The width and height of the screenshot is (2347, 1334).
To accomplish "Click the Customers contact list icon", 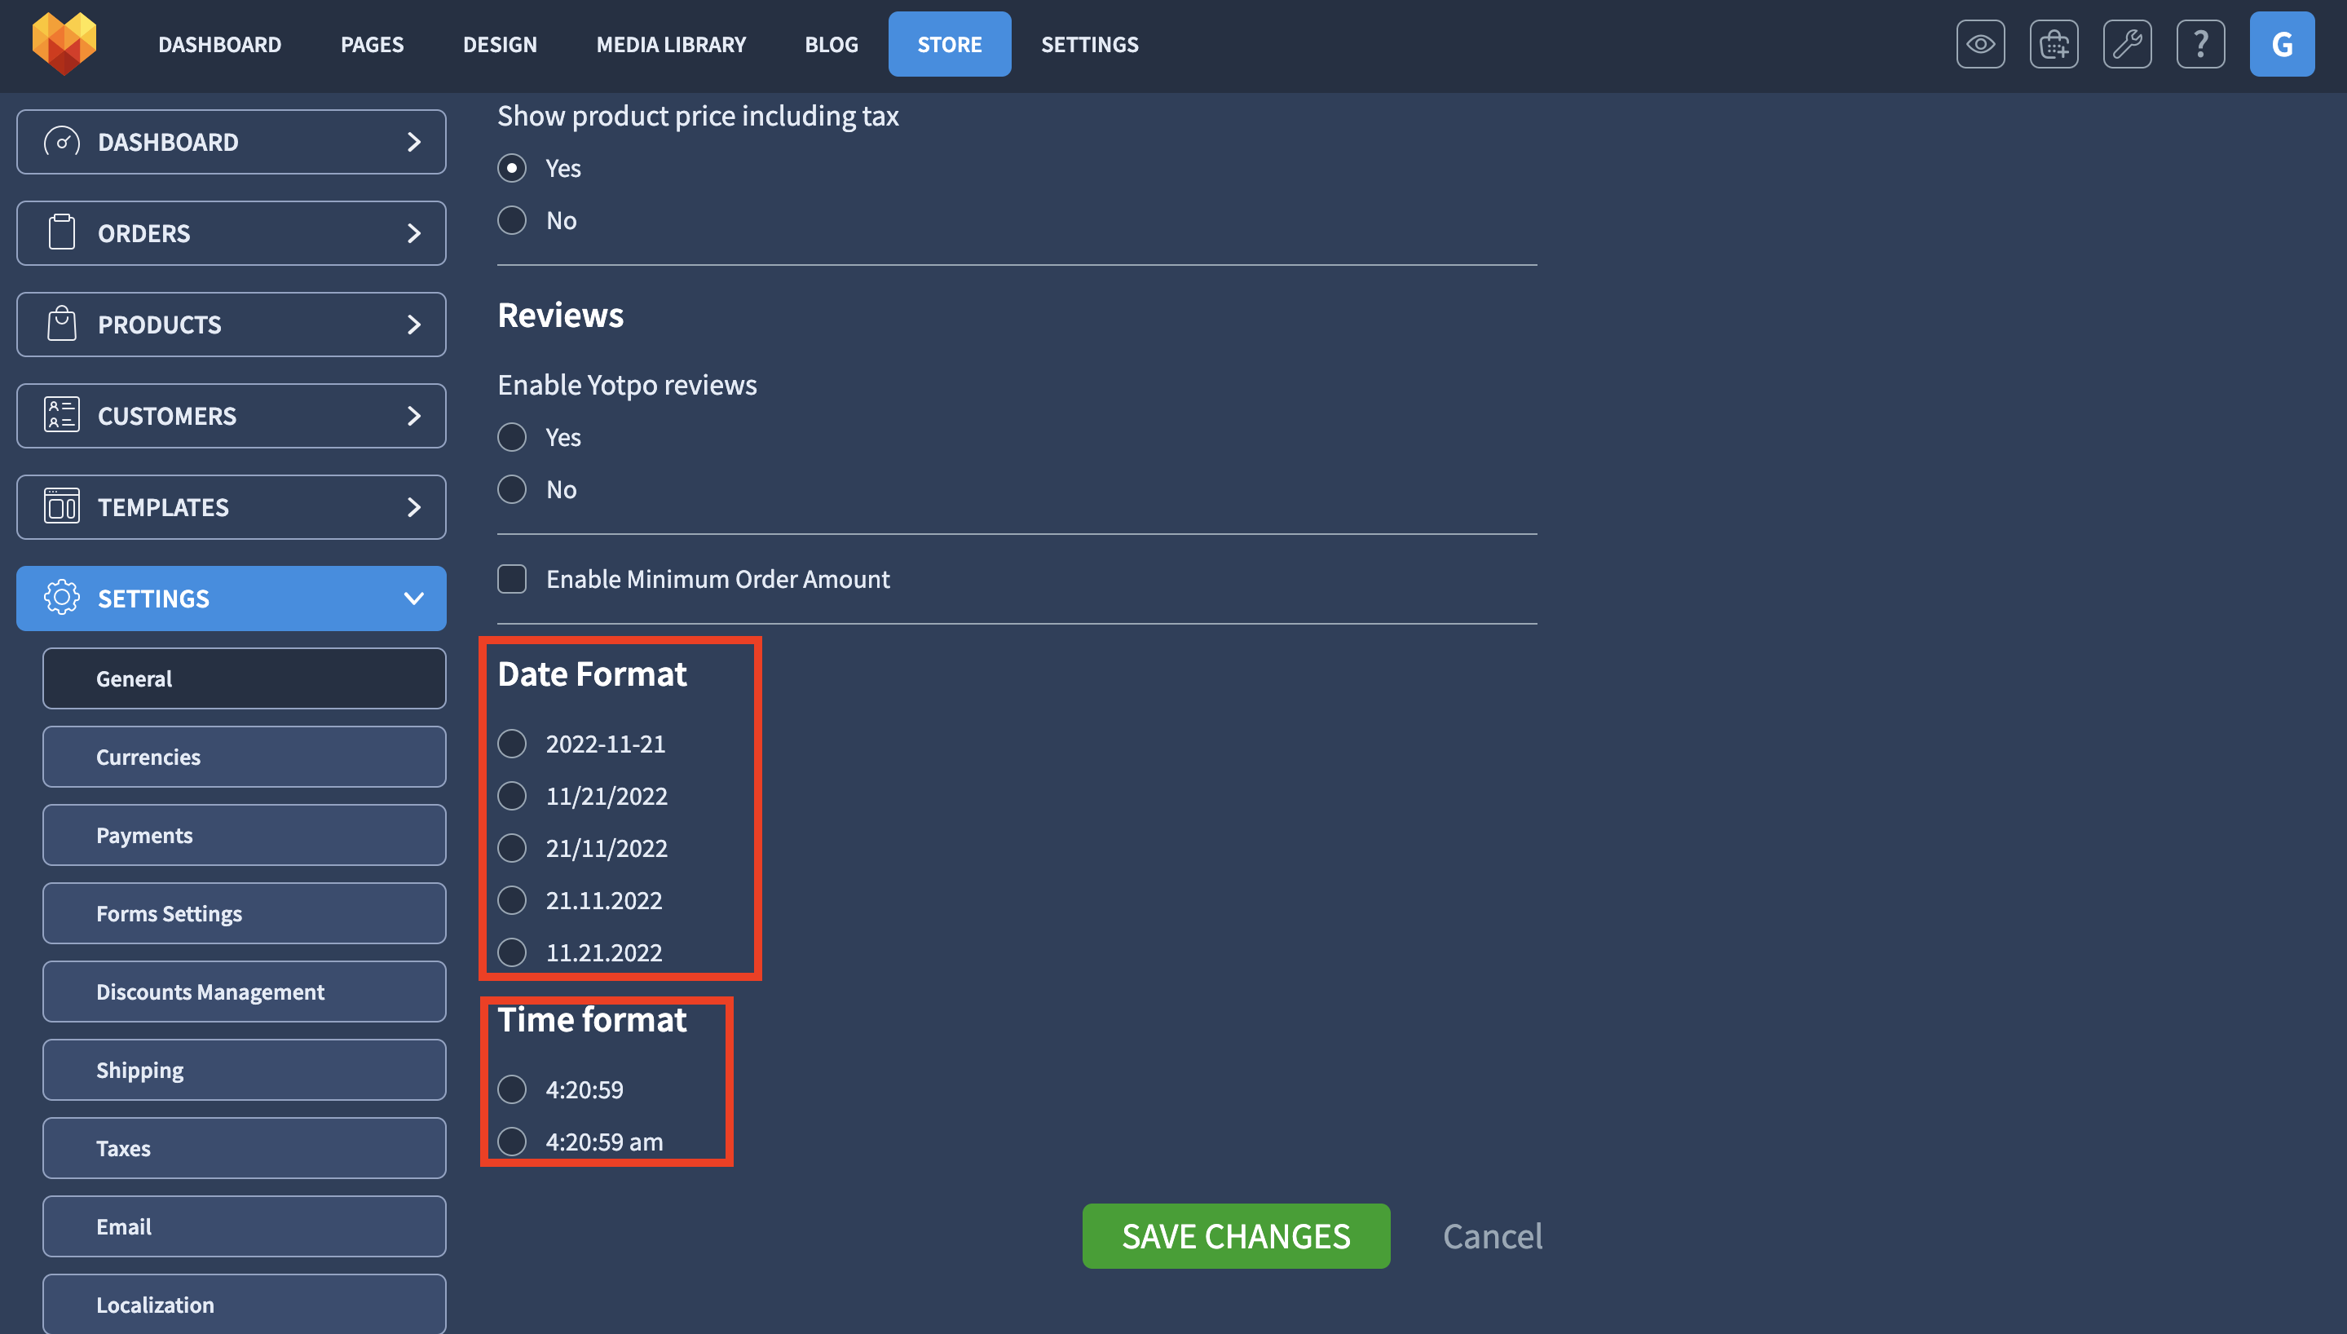I will click(61, 415).
